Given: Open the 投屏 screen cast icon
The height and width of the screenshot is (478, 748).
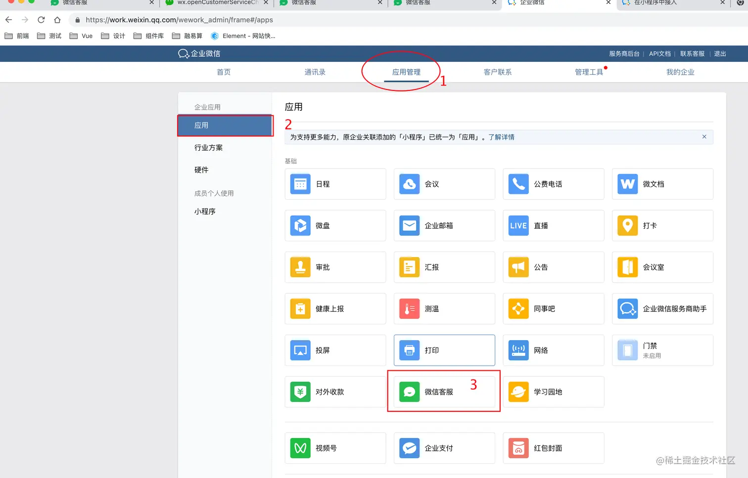Looking at the screenshot, I should click(x=300, y=350).
